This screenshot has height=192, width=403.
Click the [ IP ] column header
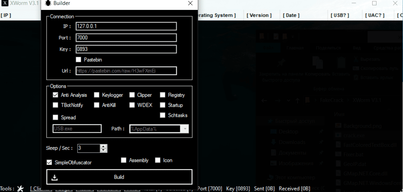point(6,15)
